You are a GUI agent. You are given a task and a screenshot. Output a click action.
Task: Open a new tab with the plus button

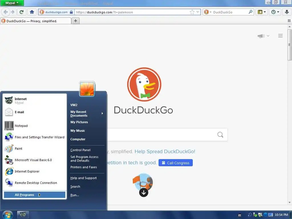tap(75, 21)
